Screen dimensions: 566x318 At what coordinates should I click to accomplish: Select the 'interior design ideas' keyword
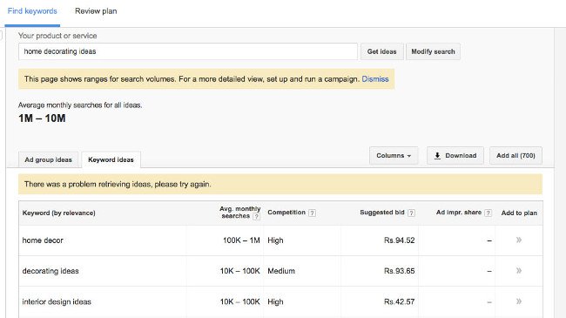57,301
